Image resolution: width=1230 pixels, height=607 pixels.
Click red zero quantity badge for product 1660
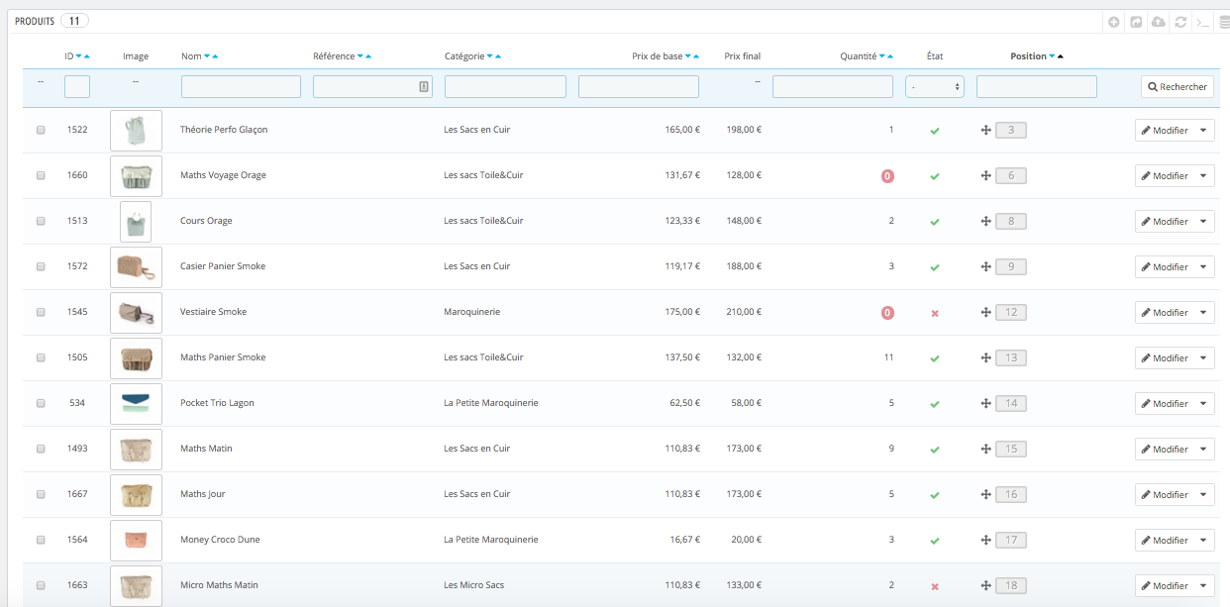tap(887, 176)
